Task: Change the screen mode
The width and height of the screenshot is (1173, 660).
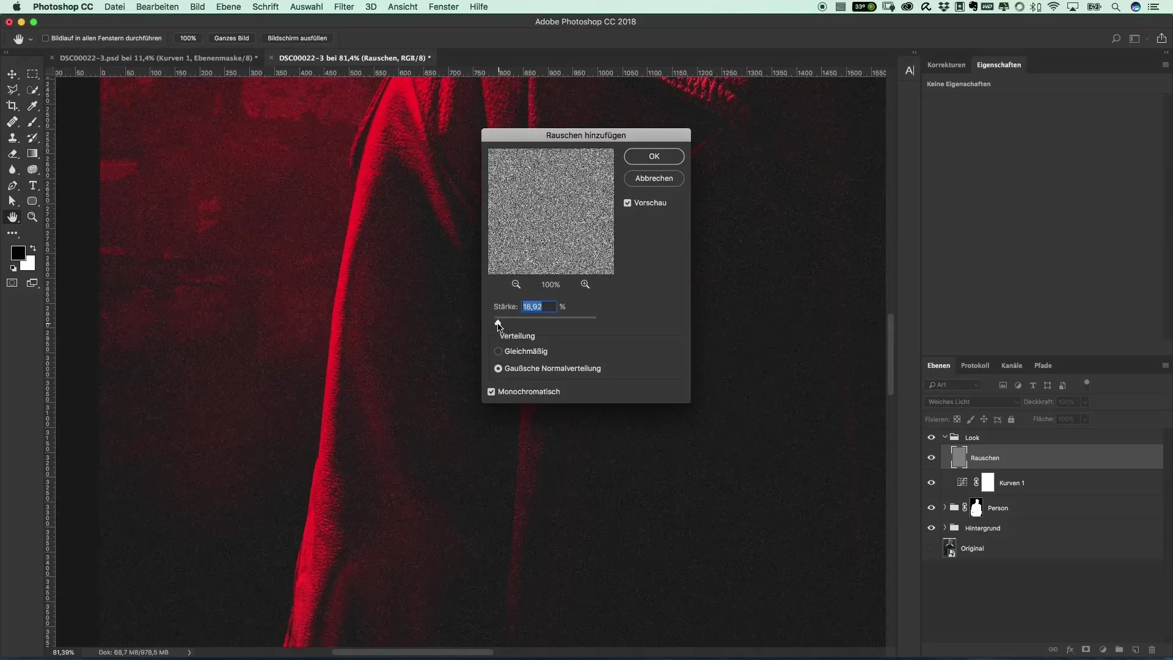Action: click(x=32, y=283)
